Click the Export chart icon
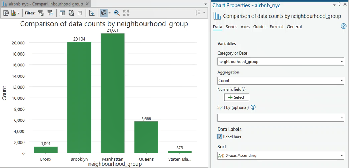The image size is (349, 168). 14,13
